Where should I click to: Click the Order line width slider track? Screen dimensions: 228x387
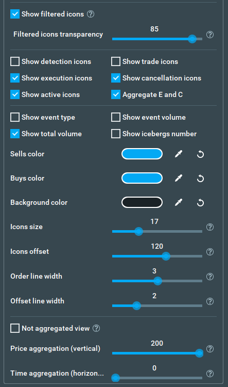click(x=157, y=281)
